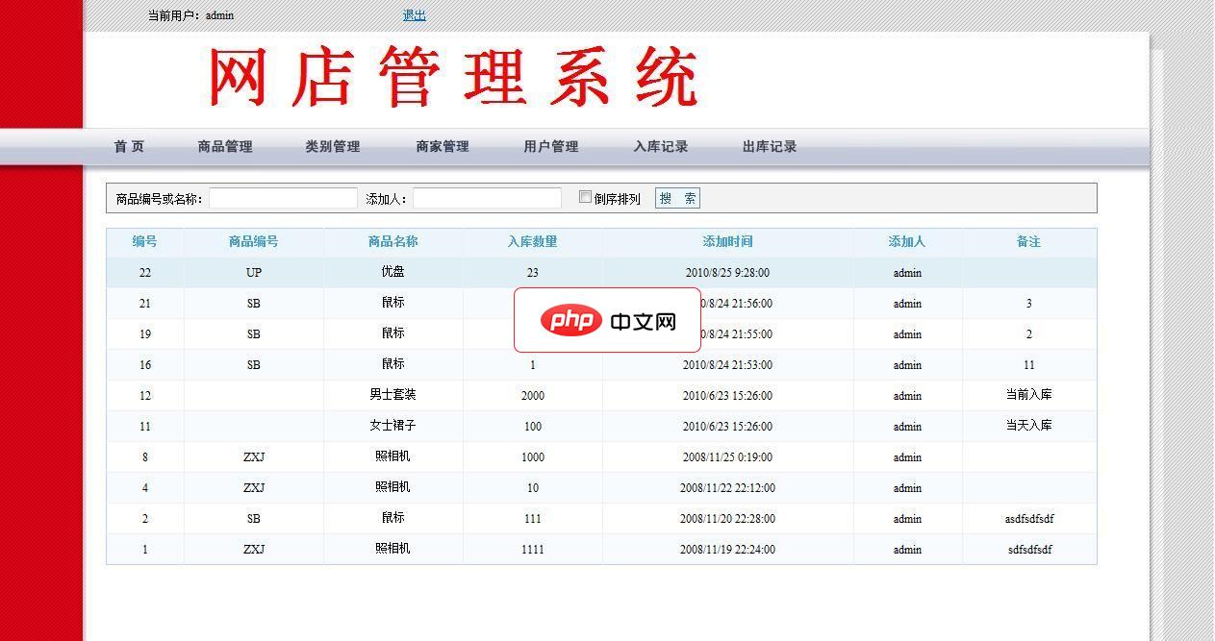Click the 入库数量 column header

pyautogui.click(x=532, y=241)
